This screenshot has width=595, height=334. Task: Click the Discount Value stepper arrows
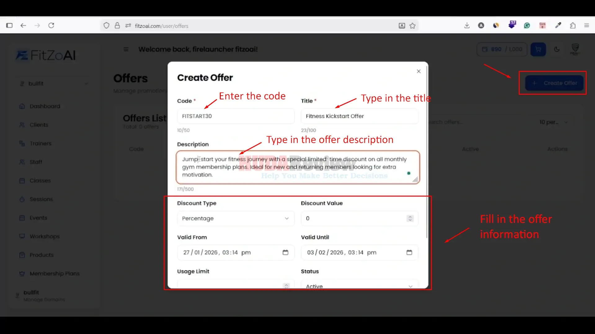(410, 219)
